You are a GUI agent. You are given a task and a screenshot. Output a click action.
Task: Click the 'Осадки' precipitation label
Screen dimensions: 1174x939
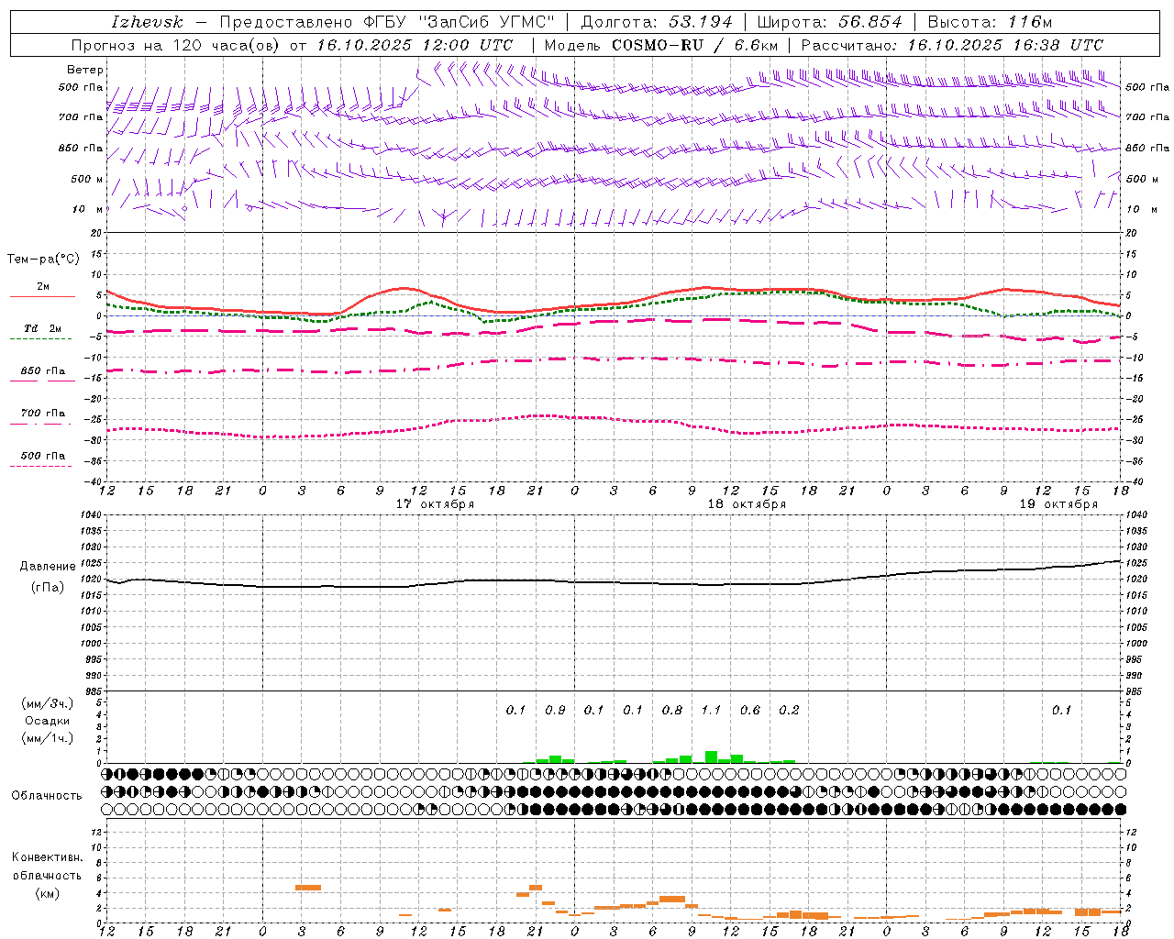48,721
